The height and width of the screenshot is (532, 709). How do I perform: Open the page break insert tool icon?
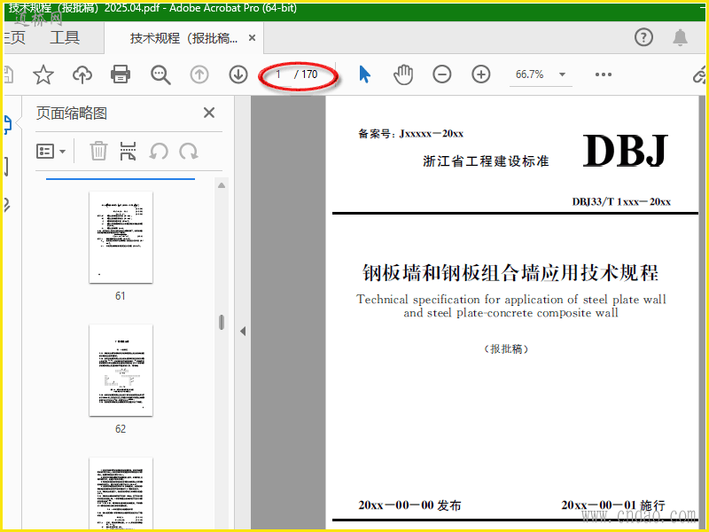coord(128,151)
